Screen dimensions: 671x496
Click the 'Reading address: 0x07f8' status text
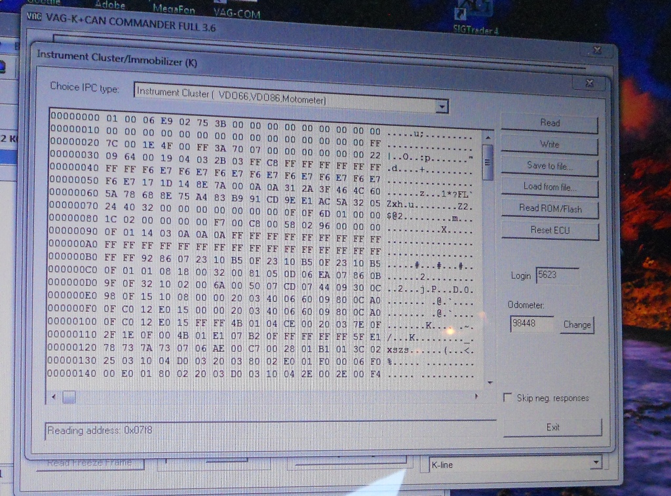pos(100,430)
